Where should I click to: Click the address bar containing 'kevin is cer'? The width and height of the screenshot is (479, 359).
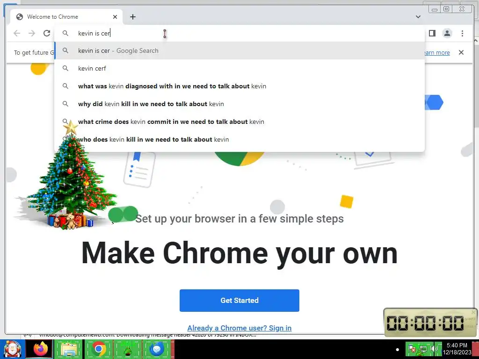click(239, 33)
